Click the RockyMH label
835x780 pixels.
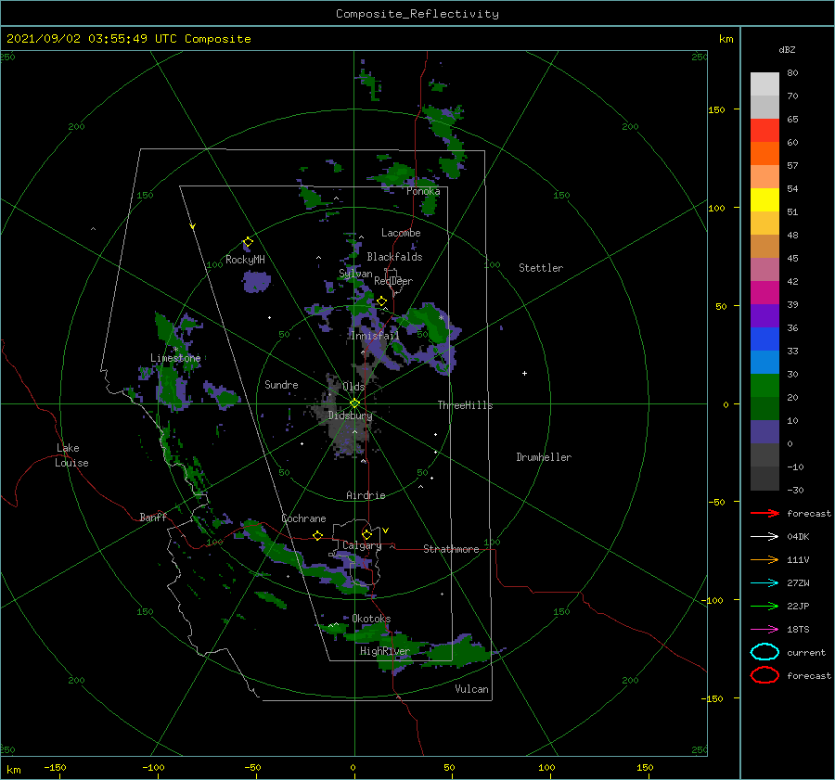245,260
